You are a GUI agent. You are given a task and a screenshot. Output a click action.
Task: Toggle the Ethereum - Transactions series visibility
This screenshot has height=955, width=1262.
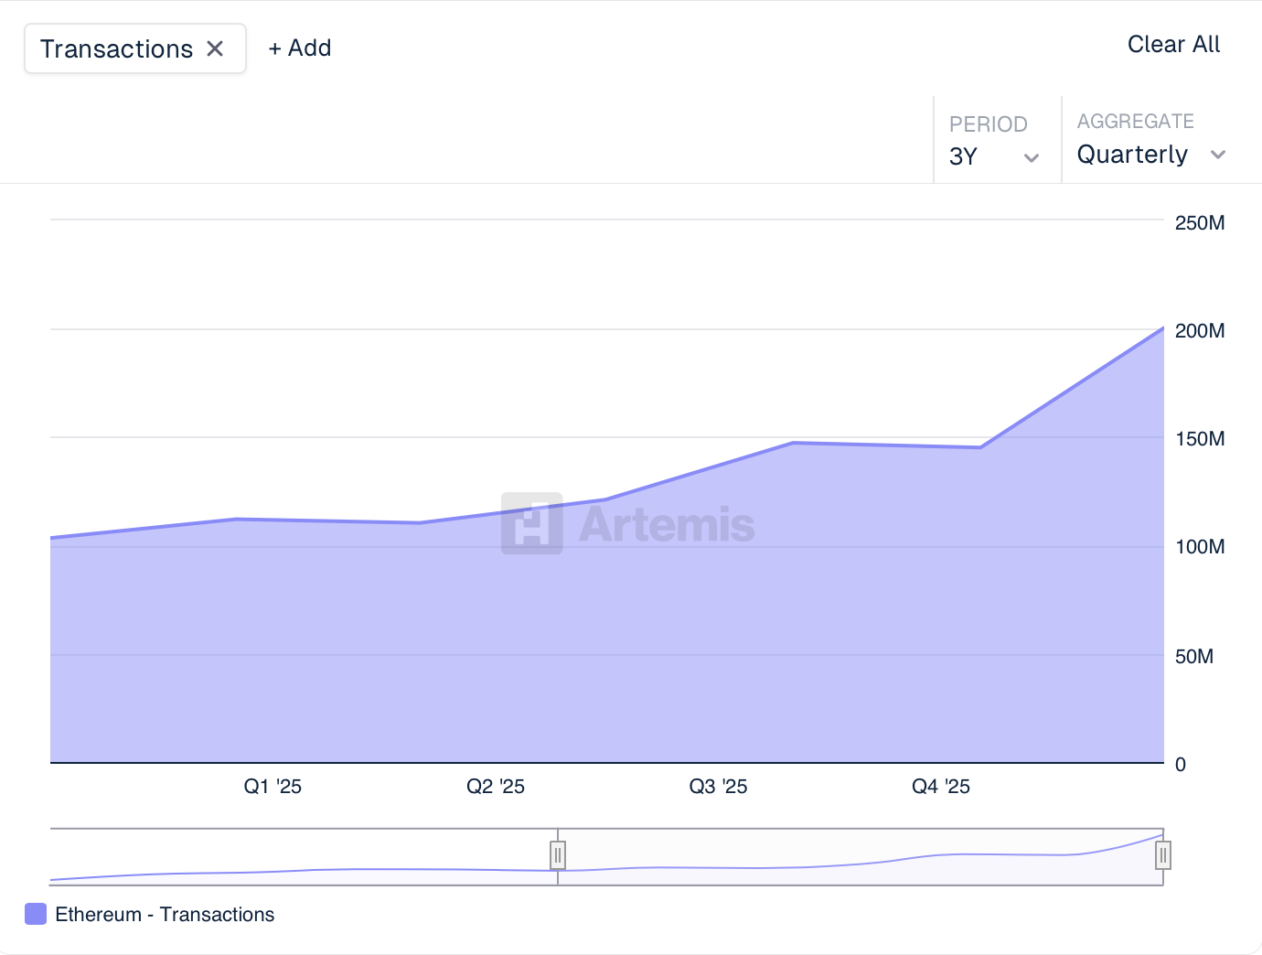(x=165, y=914)
